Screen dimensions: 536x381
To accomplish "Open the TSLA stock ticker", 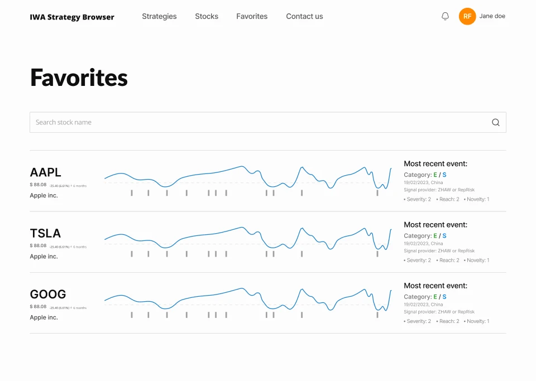I will click(x=46, y=233).
